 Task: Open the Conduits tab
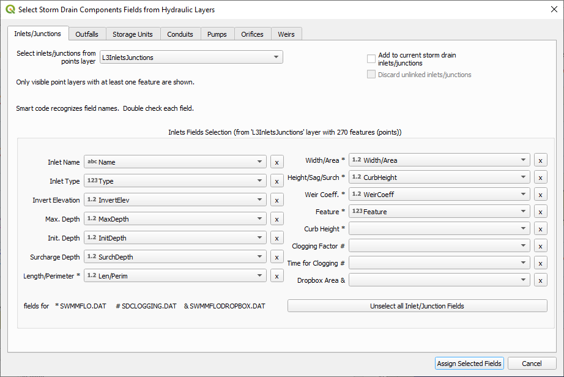click(x=180, y=34)
